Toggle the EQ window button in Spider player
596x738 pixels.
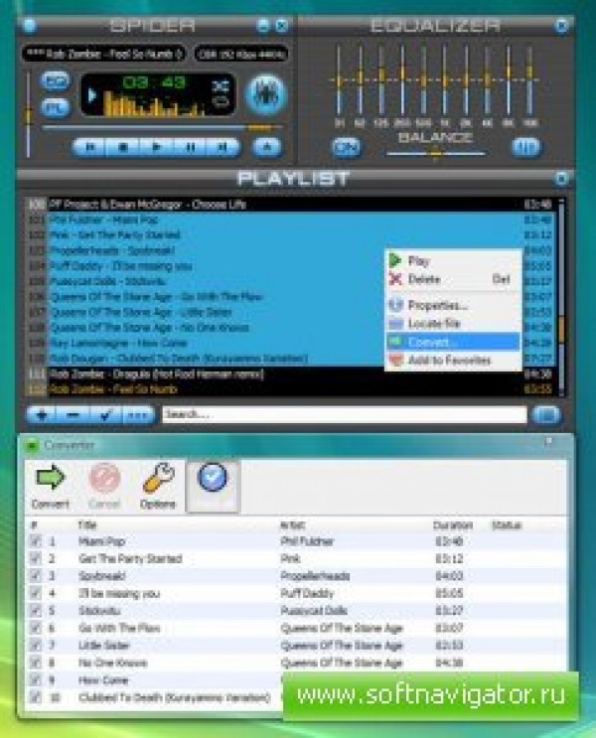pyautogui.click(x=56, y=81)
